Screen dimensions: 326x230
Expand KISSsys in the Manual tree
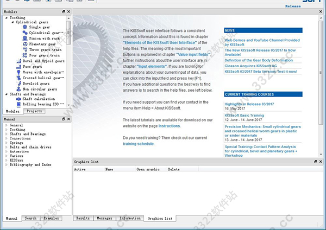[x=6, y=160]
